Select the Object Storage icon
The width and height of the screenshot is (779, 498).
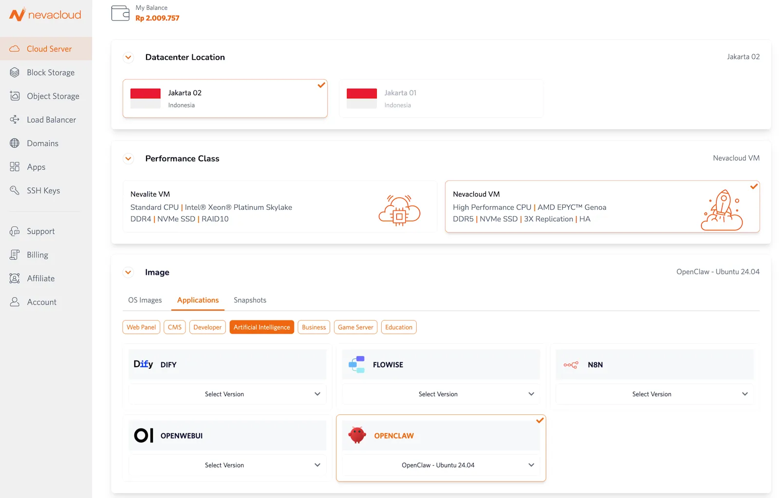(15, 96)
